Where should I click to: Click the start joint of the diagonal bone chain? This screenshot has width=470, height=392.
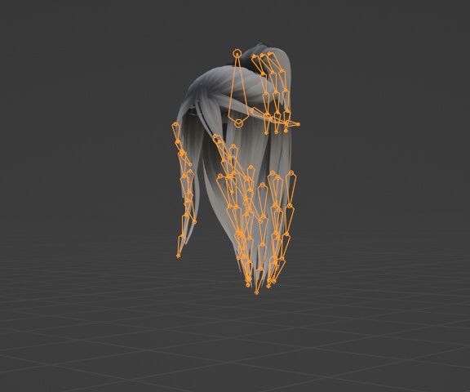point(215,137)
